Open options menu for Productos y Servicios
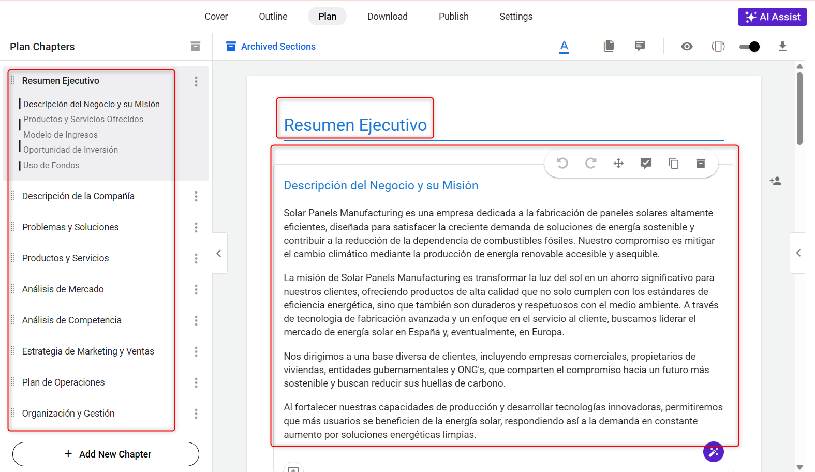 click(x=196, y=258)
